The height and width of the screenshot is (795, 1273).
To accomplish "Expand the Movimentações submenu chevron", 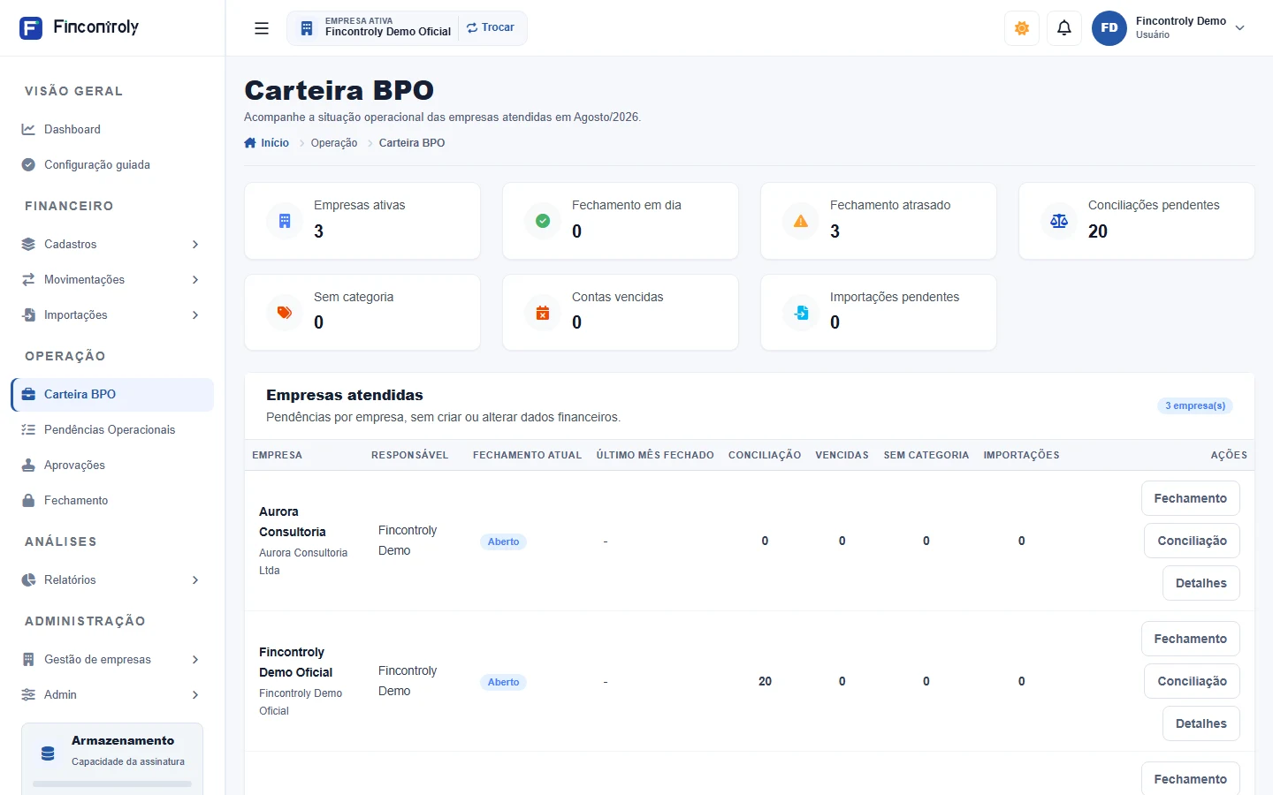I will pyautogui.click(x=195, y=280).
